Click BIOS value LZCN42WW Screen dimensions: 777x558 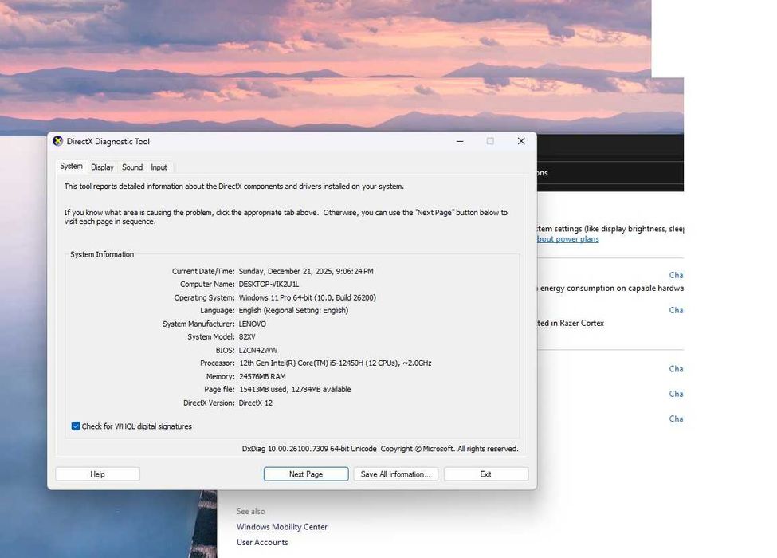[x=257, y=351]
